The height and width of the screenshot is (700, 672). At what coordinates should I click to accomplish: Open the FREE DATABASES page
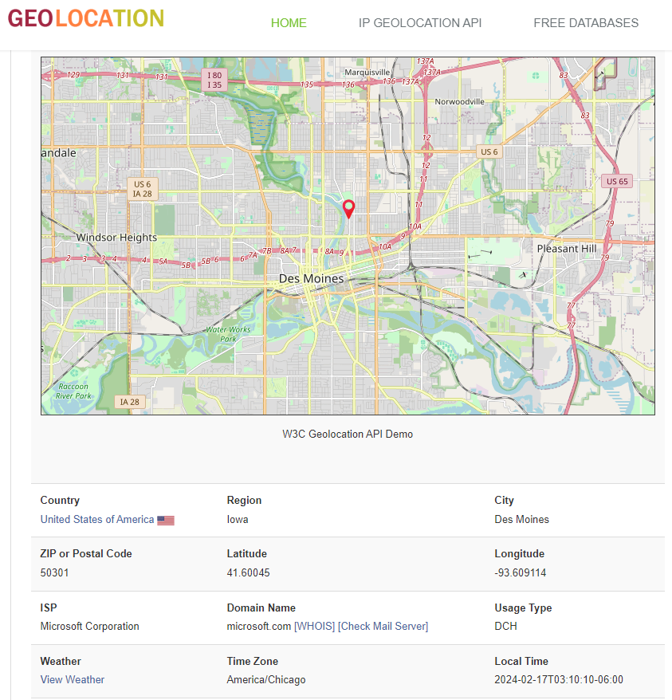click(x=586, y=23)
